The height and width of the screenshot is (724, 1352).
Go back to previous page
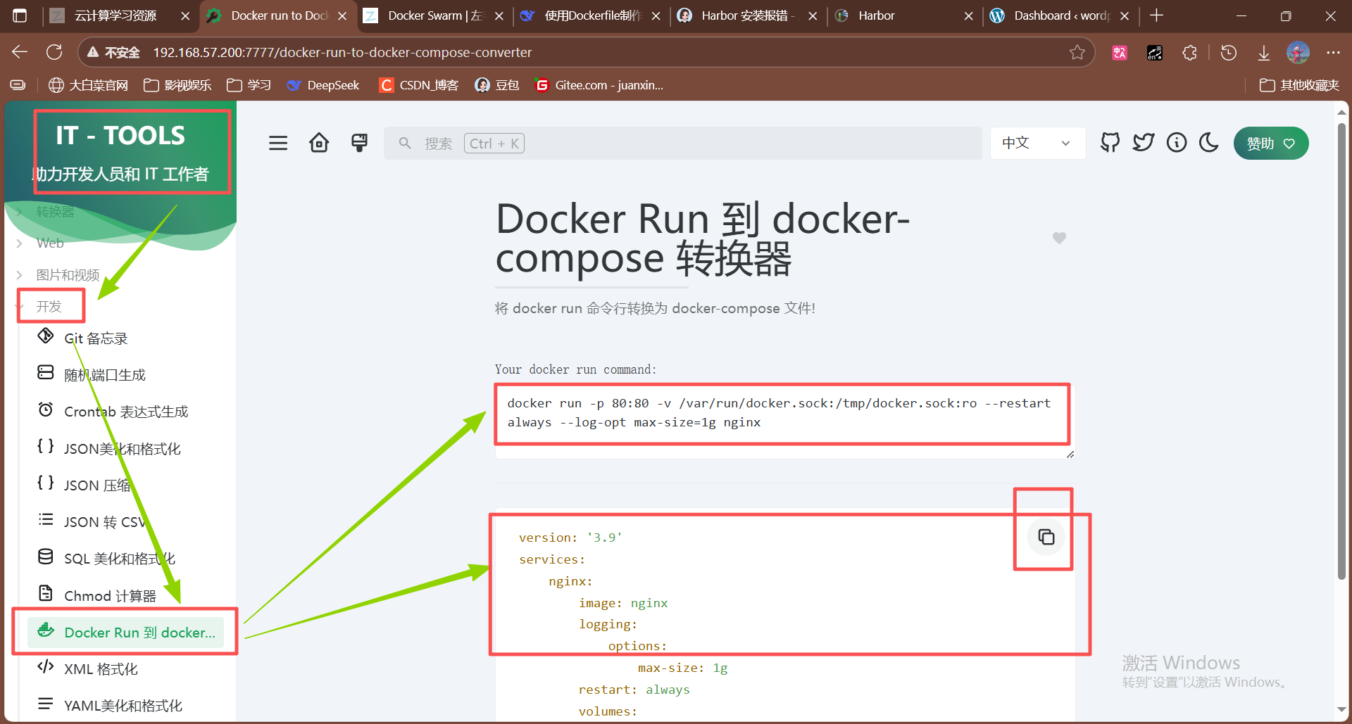point(20,52)
